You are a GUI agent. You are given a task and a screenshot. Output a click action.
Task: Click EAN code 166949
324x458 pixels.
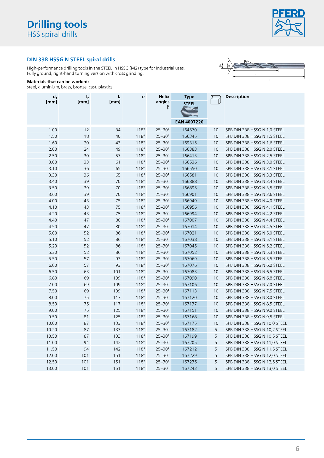point(189,201)
